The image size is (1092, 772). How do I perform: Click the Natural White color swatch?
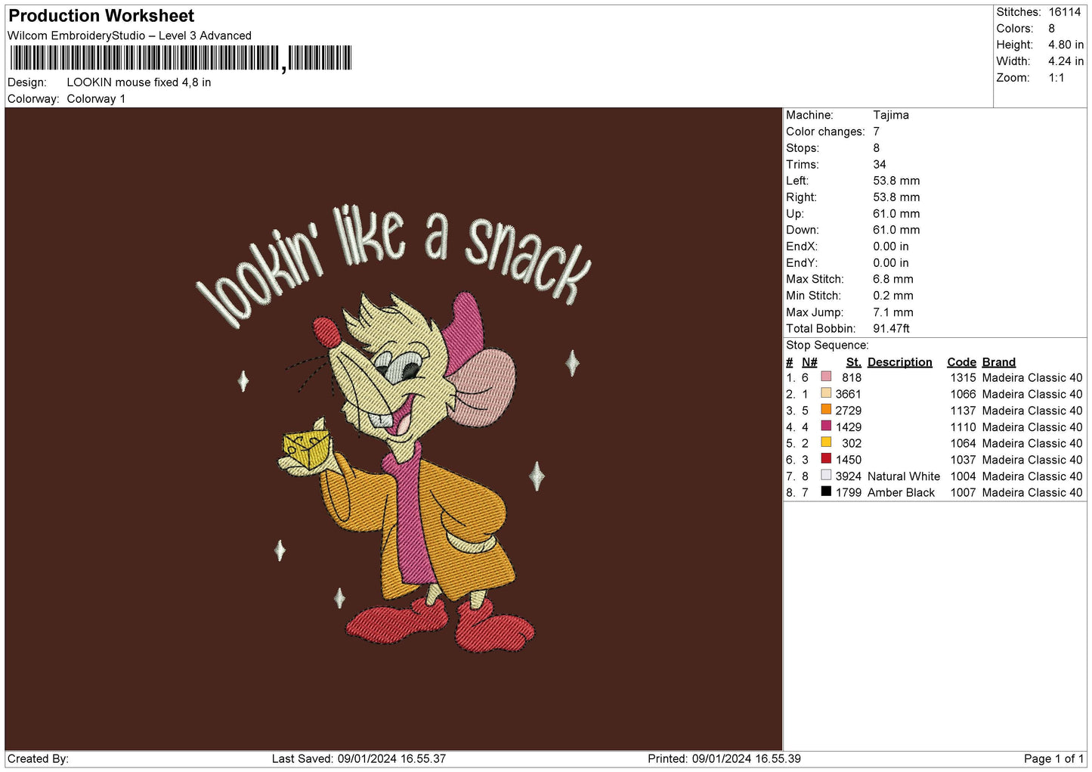[x=826, y=476]
